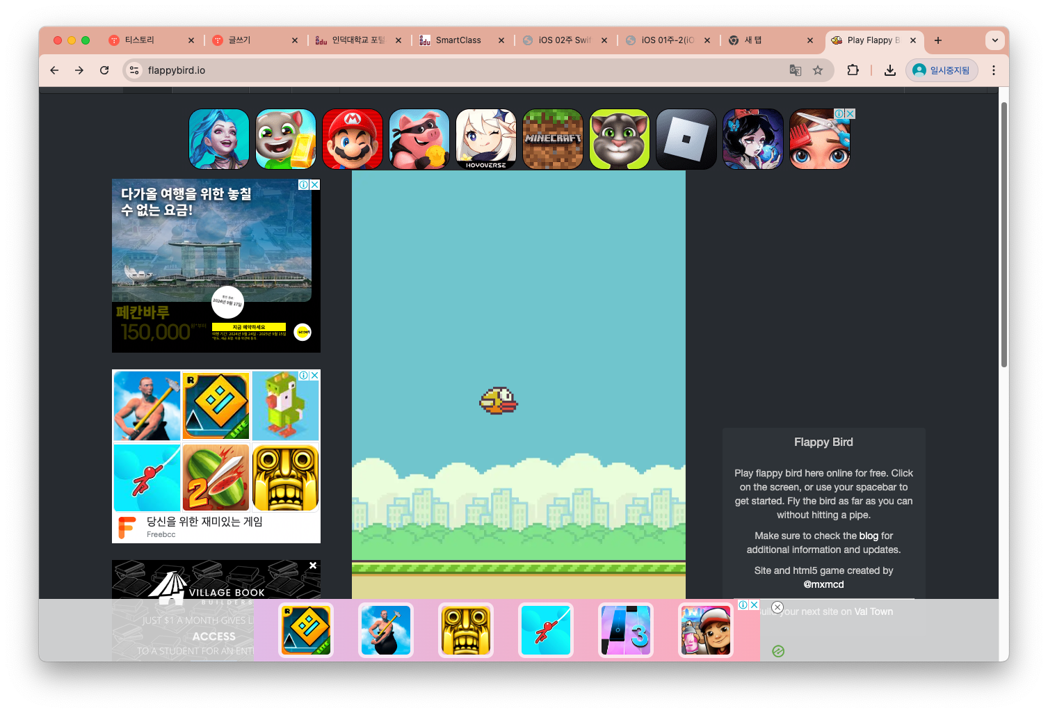Viewport: 1048px width, 713px height.
Task: Open the 다가올 여행 Singapore travel ad
Action: [216, 266]
